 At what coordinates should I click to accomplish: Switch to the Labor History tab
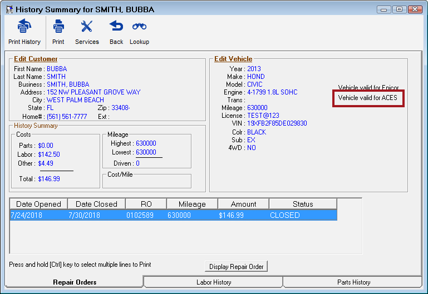click(214, 282)
